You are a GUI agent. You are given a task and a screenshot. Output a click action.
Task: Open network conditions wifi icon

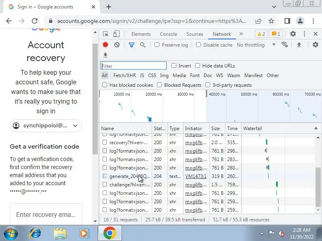point(285,45)
